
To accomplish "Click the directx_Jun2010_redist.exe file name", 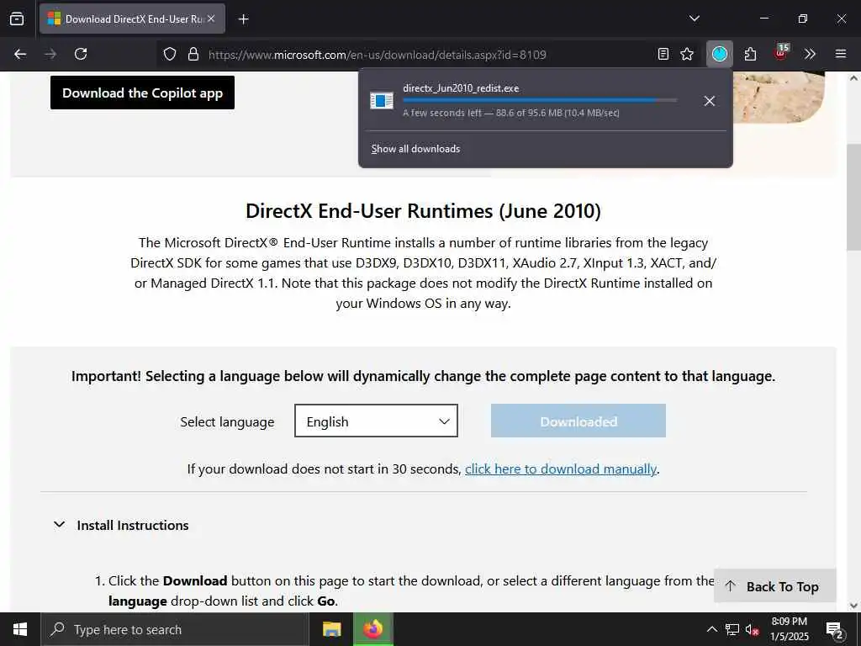I will [x=461, y=88].
